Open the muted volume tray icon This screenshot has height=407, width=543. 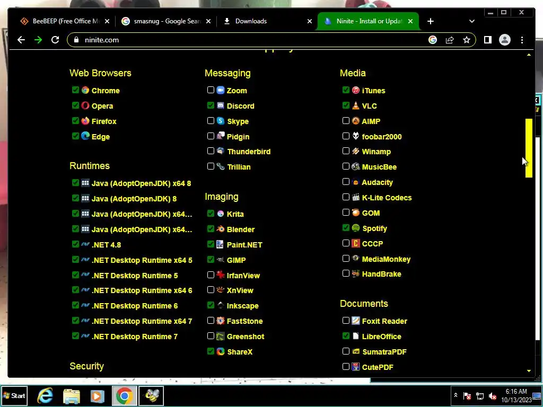tap(492, 396)
